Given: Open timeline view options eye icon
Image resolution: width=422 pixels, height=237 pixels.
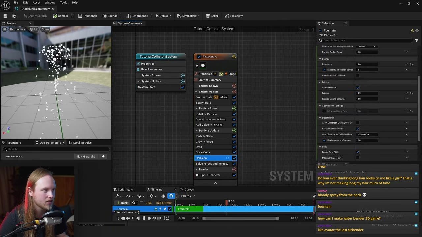Looking at the screenshot, I should coord(129,196).
